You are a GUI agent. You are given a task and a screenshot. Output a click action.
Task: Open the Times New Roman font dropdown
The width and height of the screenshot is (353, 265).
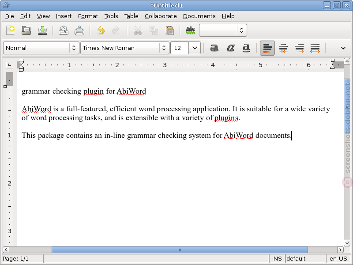tap(125, 48)
